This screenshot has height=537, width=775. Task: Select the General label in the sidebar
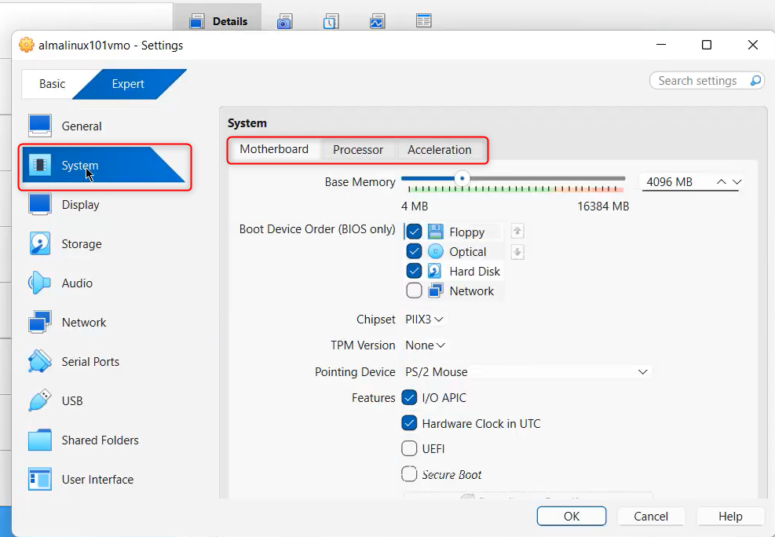(x=82, y=126)
